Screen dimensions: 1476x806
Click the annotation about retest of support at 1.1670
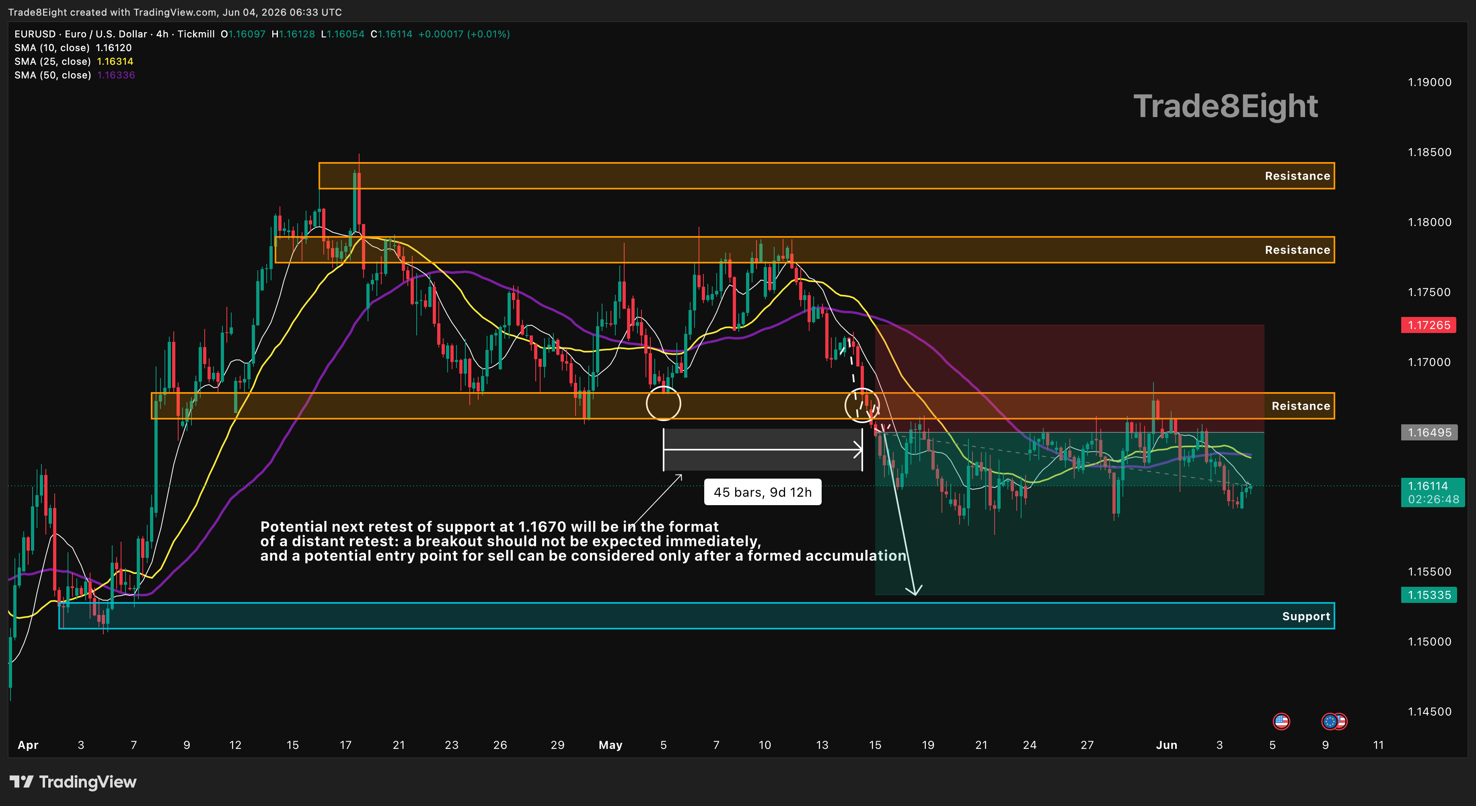tap(583, 541)
